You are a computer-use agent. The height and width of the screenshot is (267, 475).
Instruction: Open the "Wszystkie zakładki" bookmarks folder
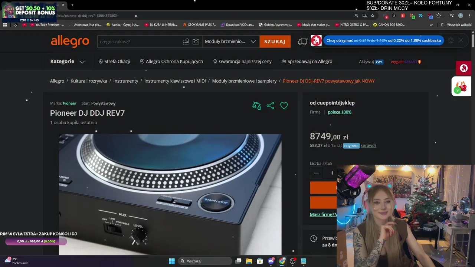[456, 24]
